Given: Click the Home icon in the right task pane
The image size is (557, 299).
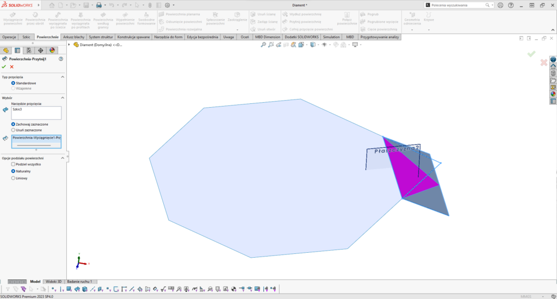Looking at the screenshot, I should pyautogui.click(x=553, y=66).
